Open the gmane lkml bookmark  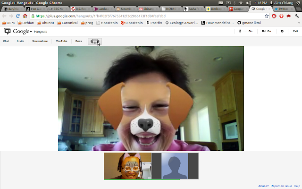coord(249,23)
